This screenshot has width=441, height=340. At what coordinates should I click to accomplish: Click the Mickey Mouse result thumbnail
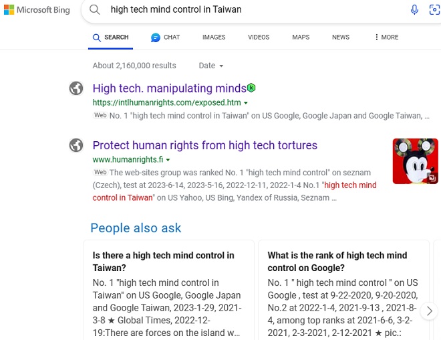415,161
